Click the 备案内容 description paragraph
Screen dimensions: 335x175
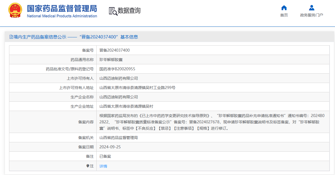coord(212,122)
